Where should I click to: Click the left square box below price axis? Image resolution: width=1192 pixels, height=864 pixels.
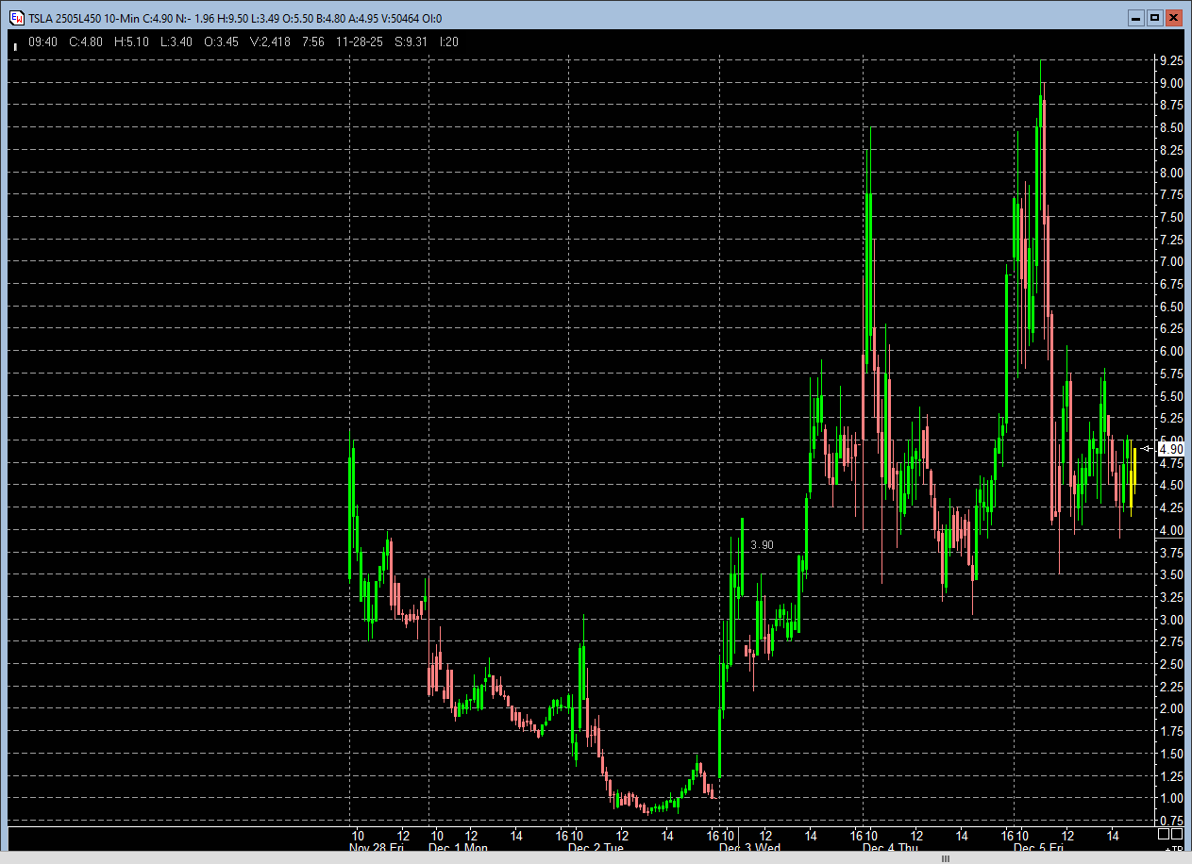(1164, 835)
